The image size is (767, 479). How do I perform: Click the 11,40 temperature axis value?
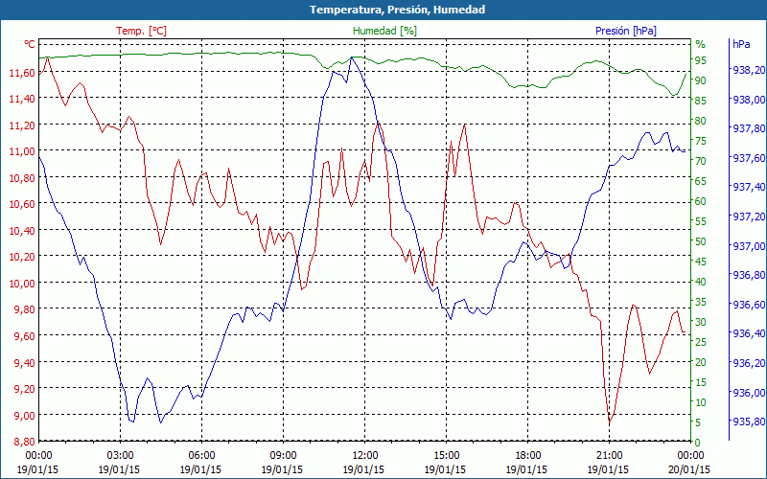[x=22, y=100]
